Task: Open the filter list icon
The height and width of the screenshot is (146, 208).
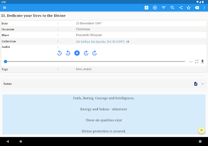Action: point(164,8)
